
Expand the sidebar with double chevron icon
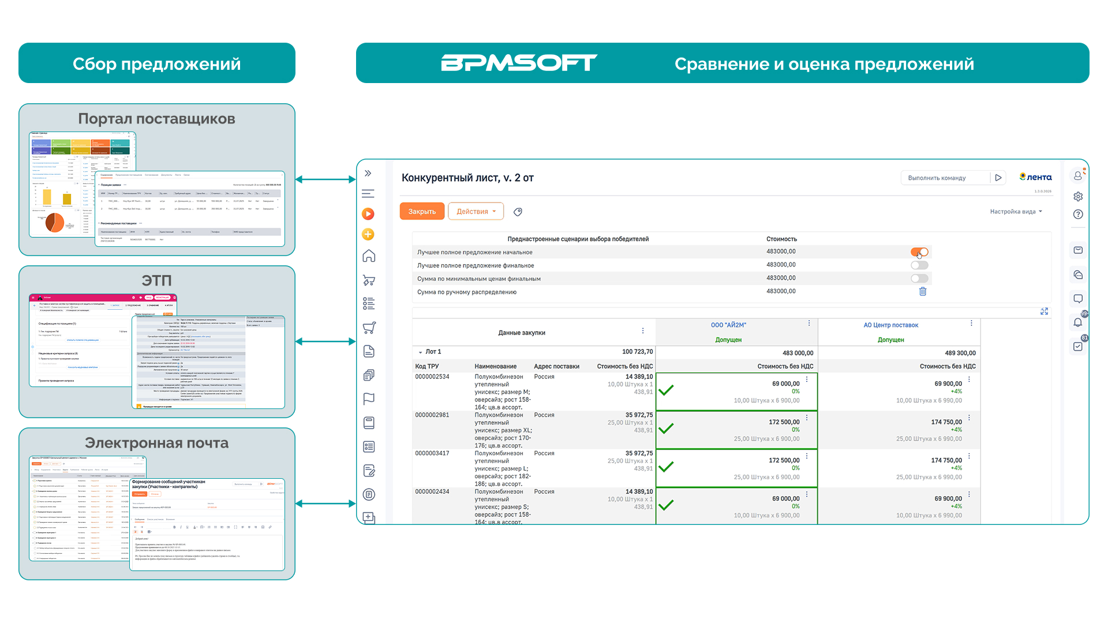click(368, 173)
